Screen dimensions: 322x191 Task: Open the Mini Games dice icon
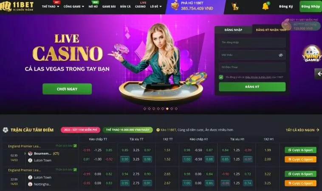pos(311,54)
